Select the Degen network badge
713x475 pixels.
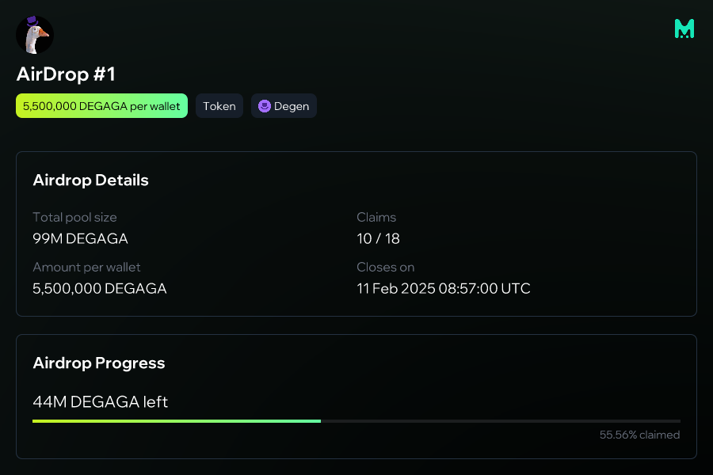(x=284, y=106)
